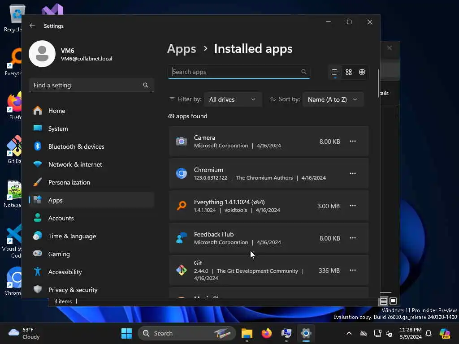Click Camera size 8.00 KB
Image resolution: width=459 pixels, height=344 pixels.
329,142
